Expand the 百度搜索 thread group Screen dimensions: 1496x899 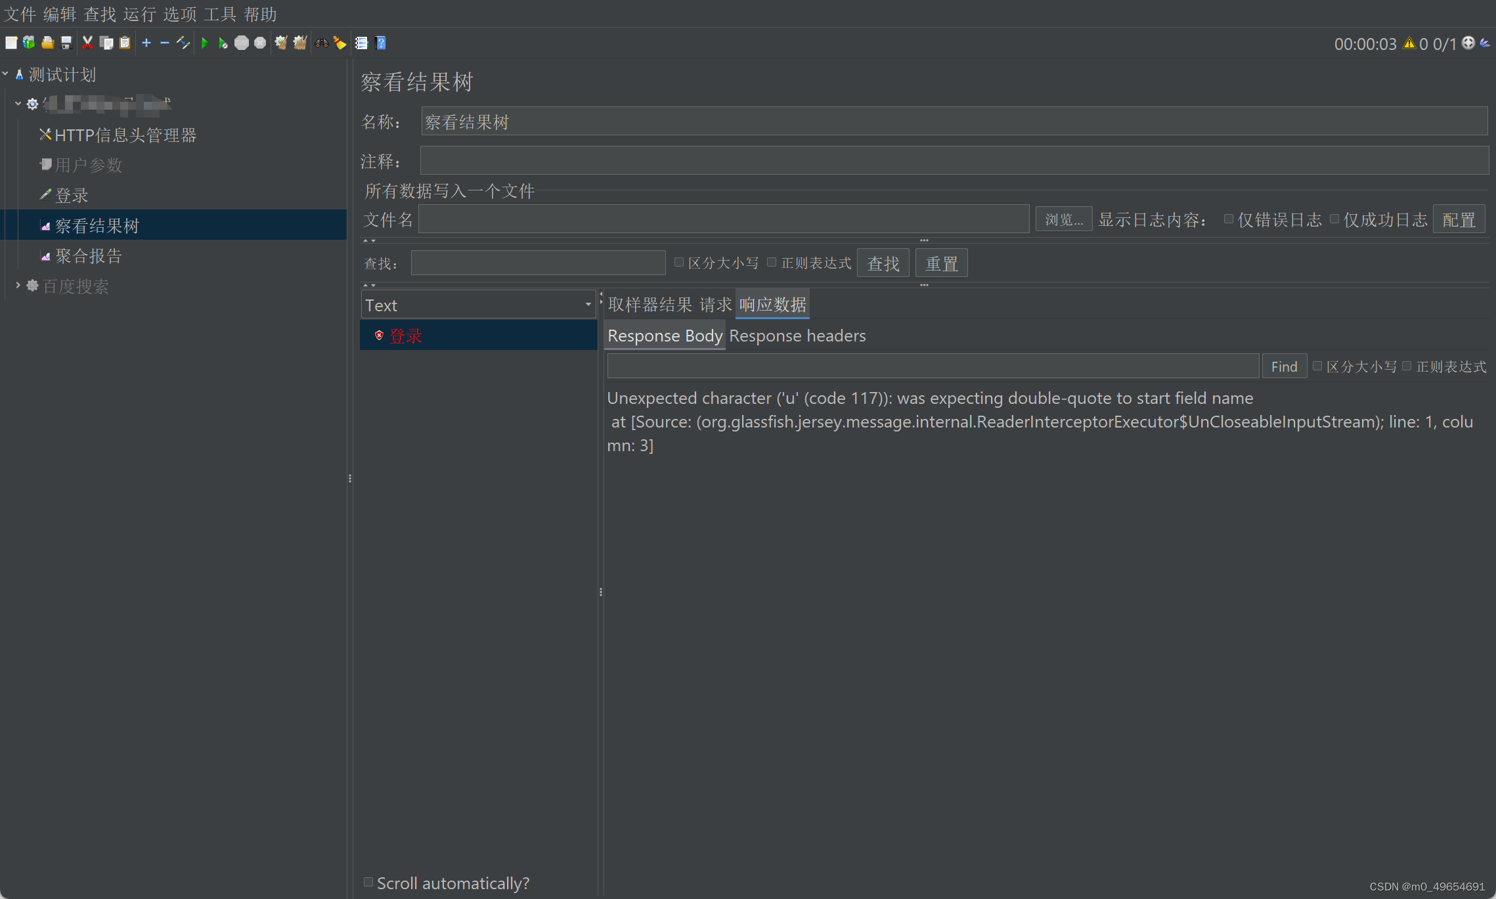coord(18,286)
